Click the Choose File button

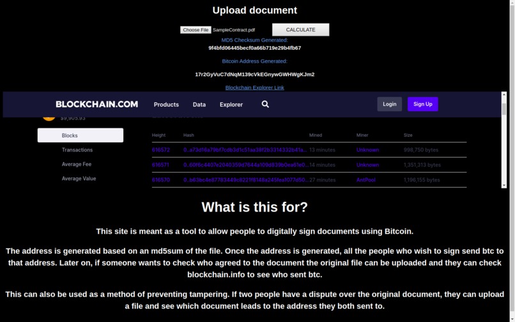[x=196, y=30]
